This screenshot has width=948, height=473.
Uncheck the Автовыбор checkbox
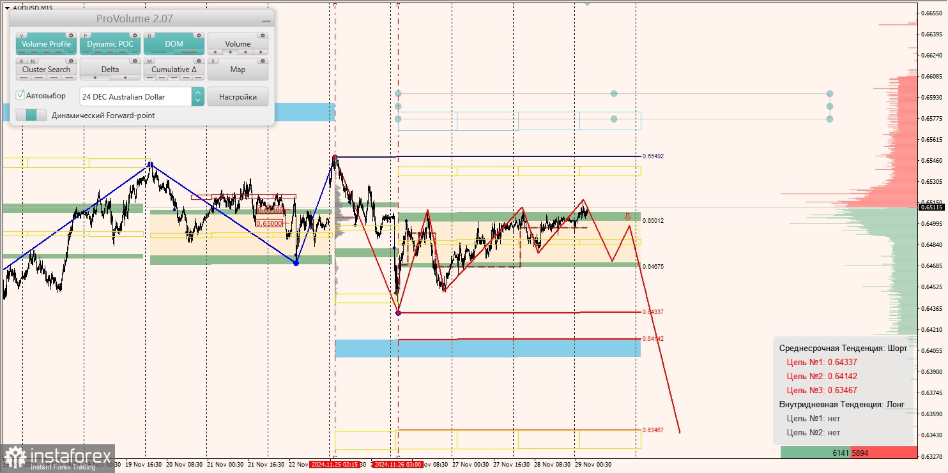tap(20, 95)
